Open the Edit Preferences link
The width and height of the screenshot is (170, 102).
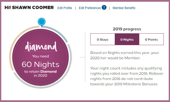(90, 8)
